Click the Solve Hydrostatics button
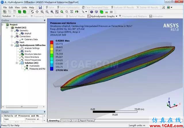The width and height of the screenshot is (184, 128). (68, 8)
